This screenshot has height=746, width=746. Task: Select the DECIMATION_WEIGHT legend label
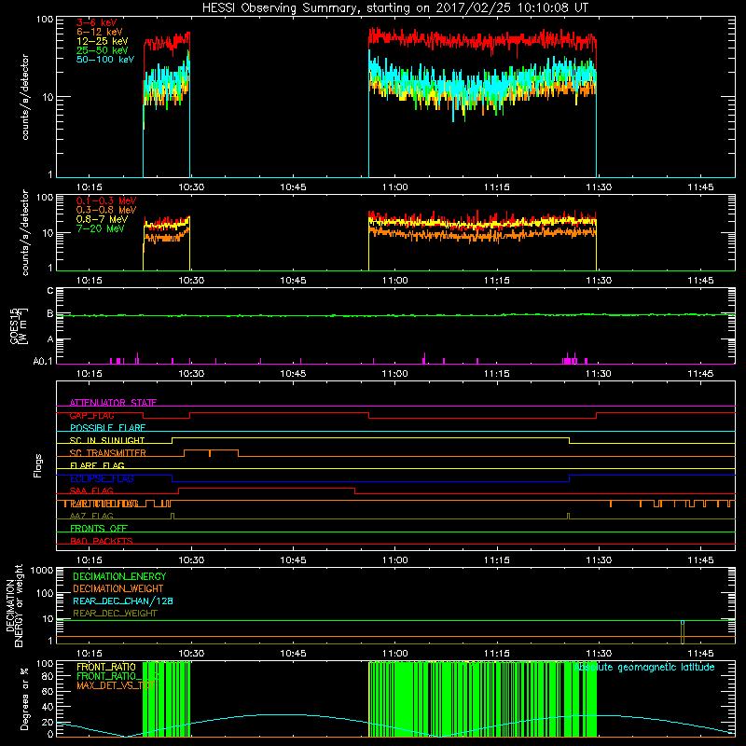click(x=118, y=588)
